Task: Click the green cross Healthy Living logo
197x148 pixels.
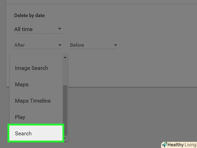Action: (164, 144)
